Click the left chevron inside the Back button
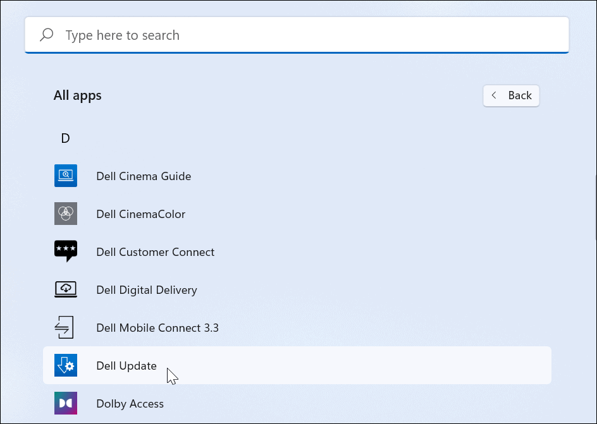This screenshot has width=597, height=424. pos(495,95)
